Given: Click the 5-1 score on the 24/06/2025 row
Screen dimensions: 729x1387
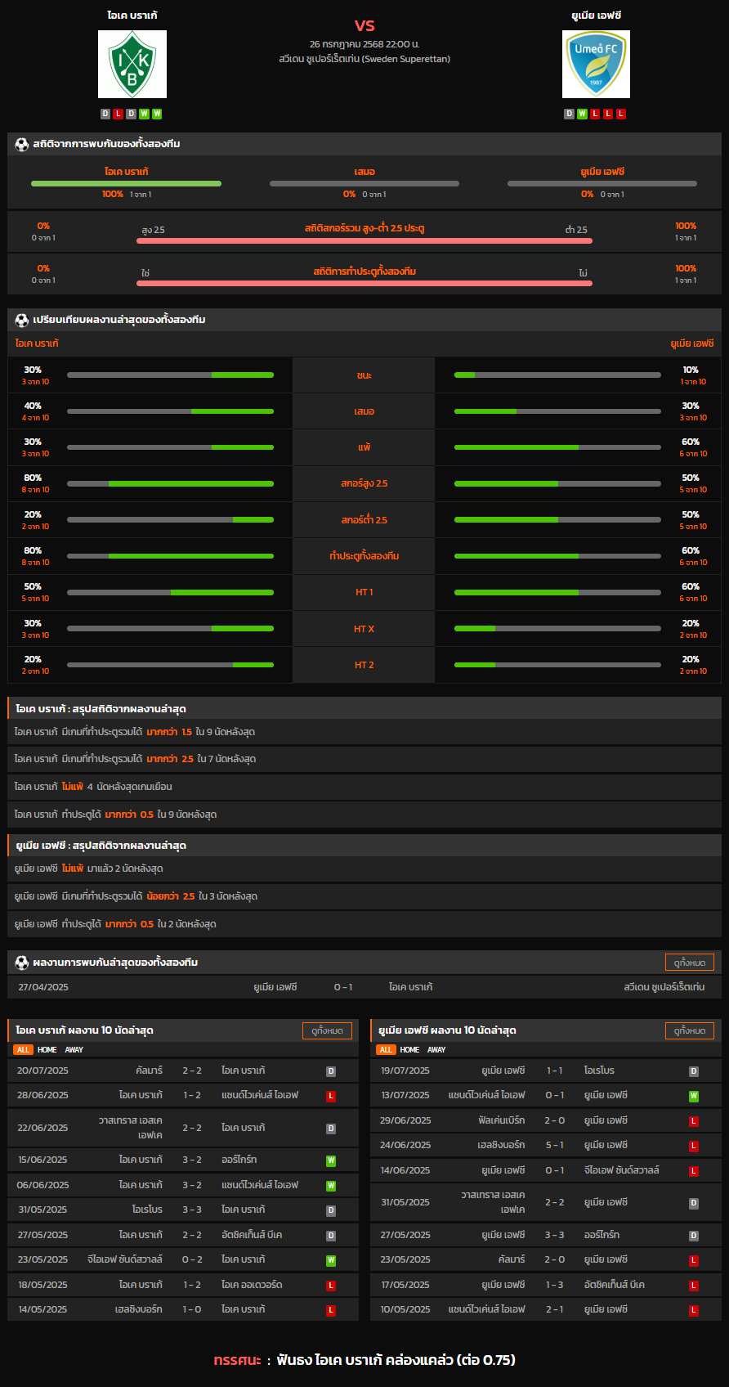Looking at the screenshot, I should click(x=555, y=1145).
